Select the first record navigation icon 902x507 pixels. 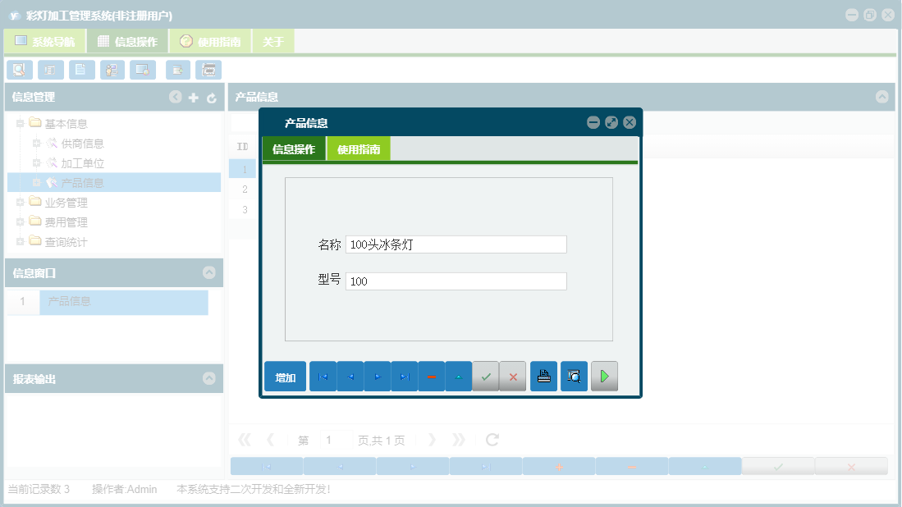click(323, 376)
